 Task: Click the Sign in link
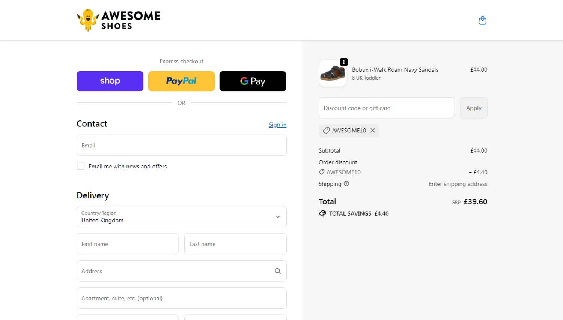tap(277, 125)
